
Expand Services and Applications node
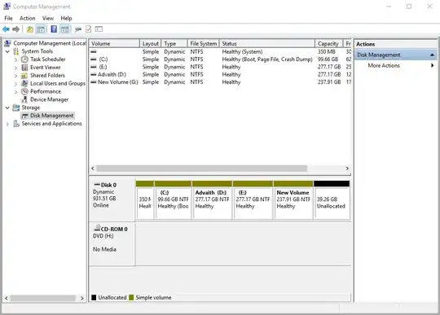7,124
